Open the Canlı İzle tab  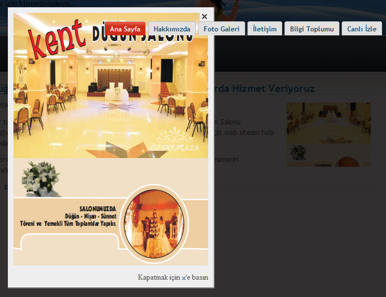(x=362, y=29)
